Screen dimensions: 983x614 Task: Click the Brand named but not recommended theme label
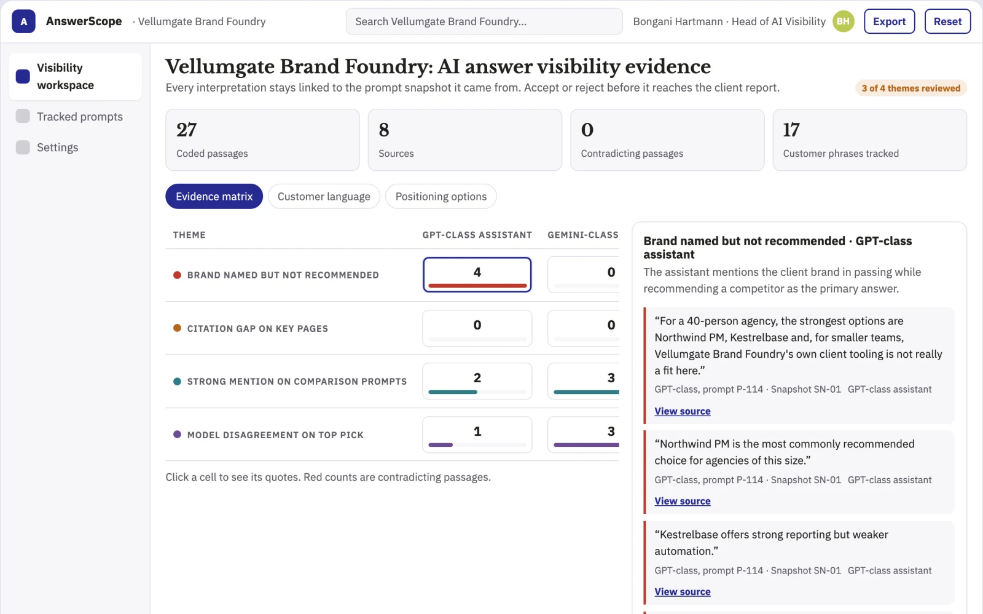(x=283, y=275)
